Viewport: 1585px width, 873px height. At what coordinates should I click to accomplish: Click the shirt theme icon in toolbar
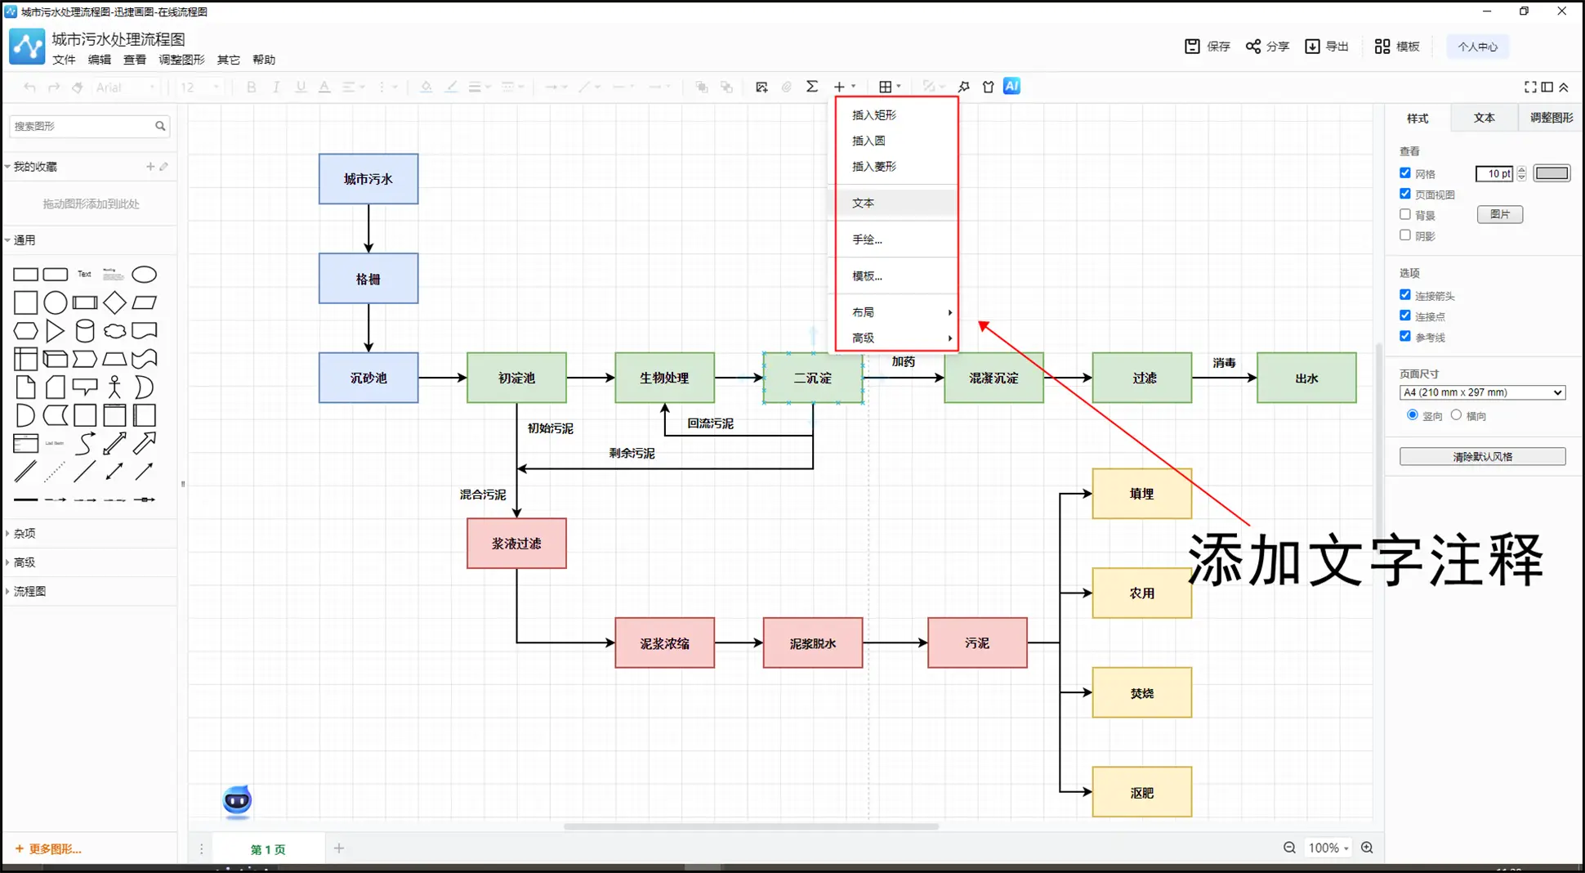tap(988, 87)
